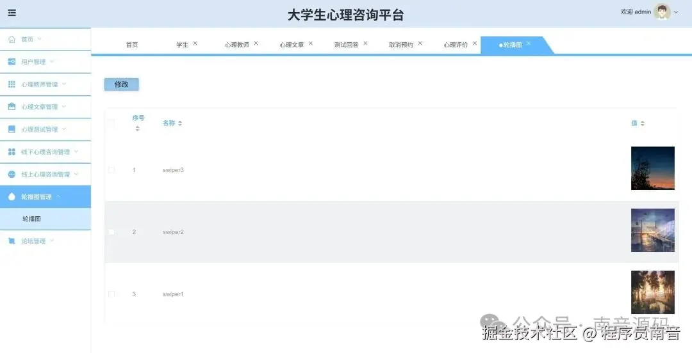Screen dimensions: 692x353
Task: Switch to the 测试回答 tab
Action: (347, 45)
